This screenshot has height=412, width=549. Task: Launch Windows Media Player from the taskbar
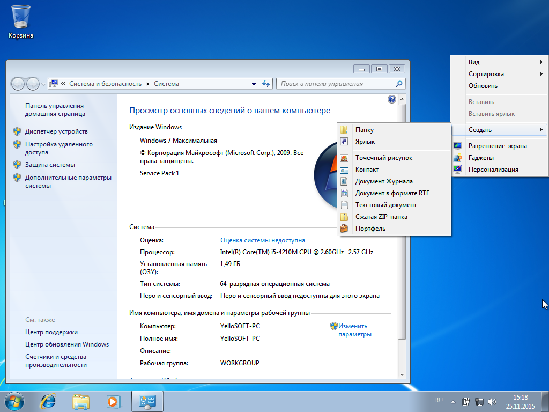[114, 401]
